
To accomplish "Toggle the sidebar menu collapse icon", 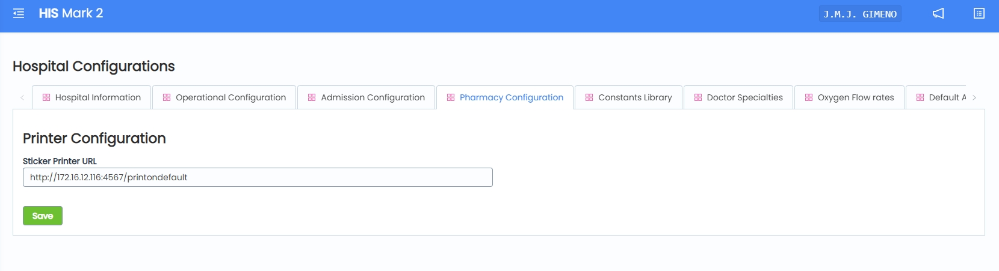I will (x=19, y=13).
